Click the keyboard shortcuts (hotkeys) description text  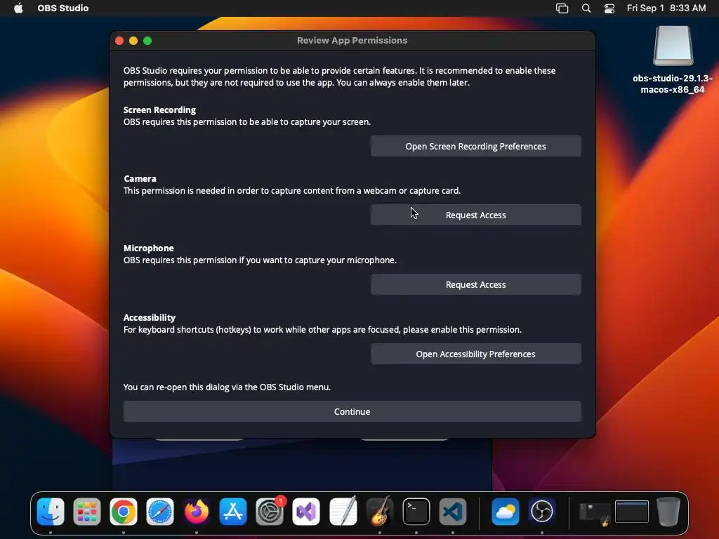[322, 330]
